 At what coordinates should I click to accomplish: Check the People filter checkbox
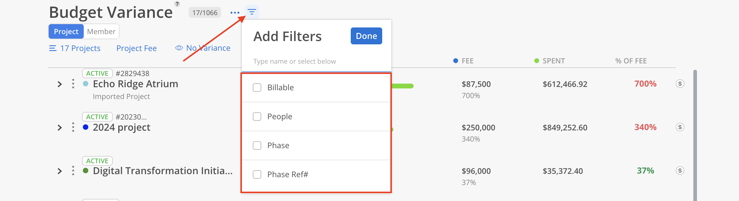pos(257,116)
